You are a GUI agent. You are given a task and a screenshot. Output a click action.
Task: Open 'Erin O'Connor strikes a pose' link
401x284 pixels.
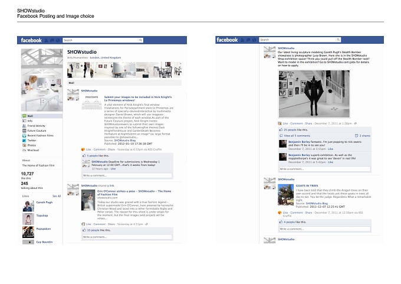point(134,193)
